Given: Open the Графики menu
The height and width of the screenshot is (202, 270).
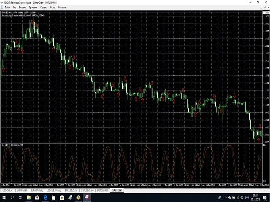Looking at the screenshot, I should (33, 8).
